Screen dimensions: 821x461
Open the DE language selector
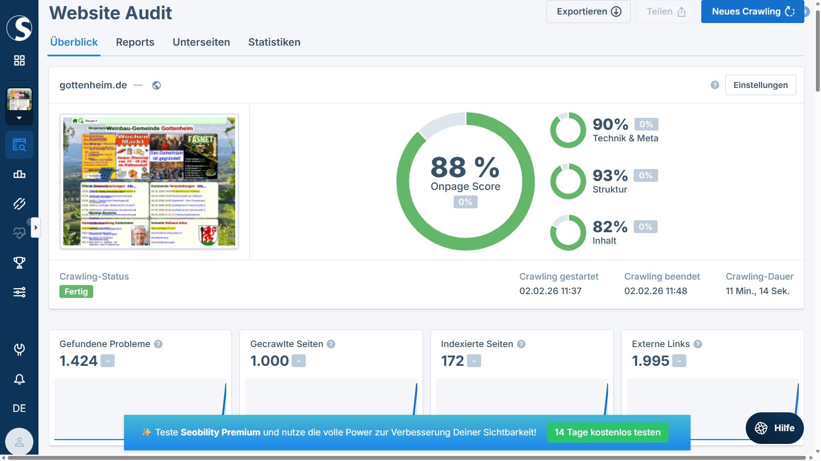point(19,408)
